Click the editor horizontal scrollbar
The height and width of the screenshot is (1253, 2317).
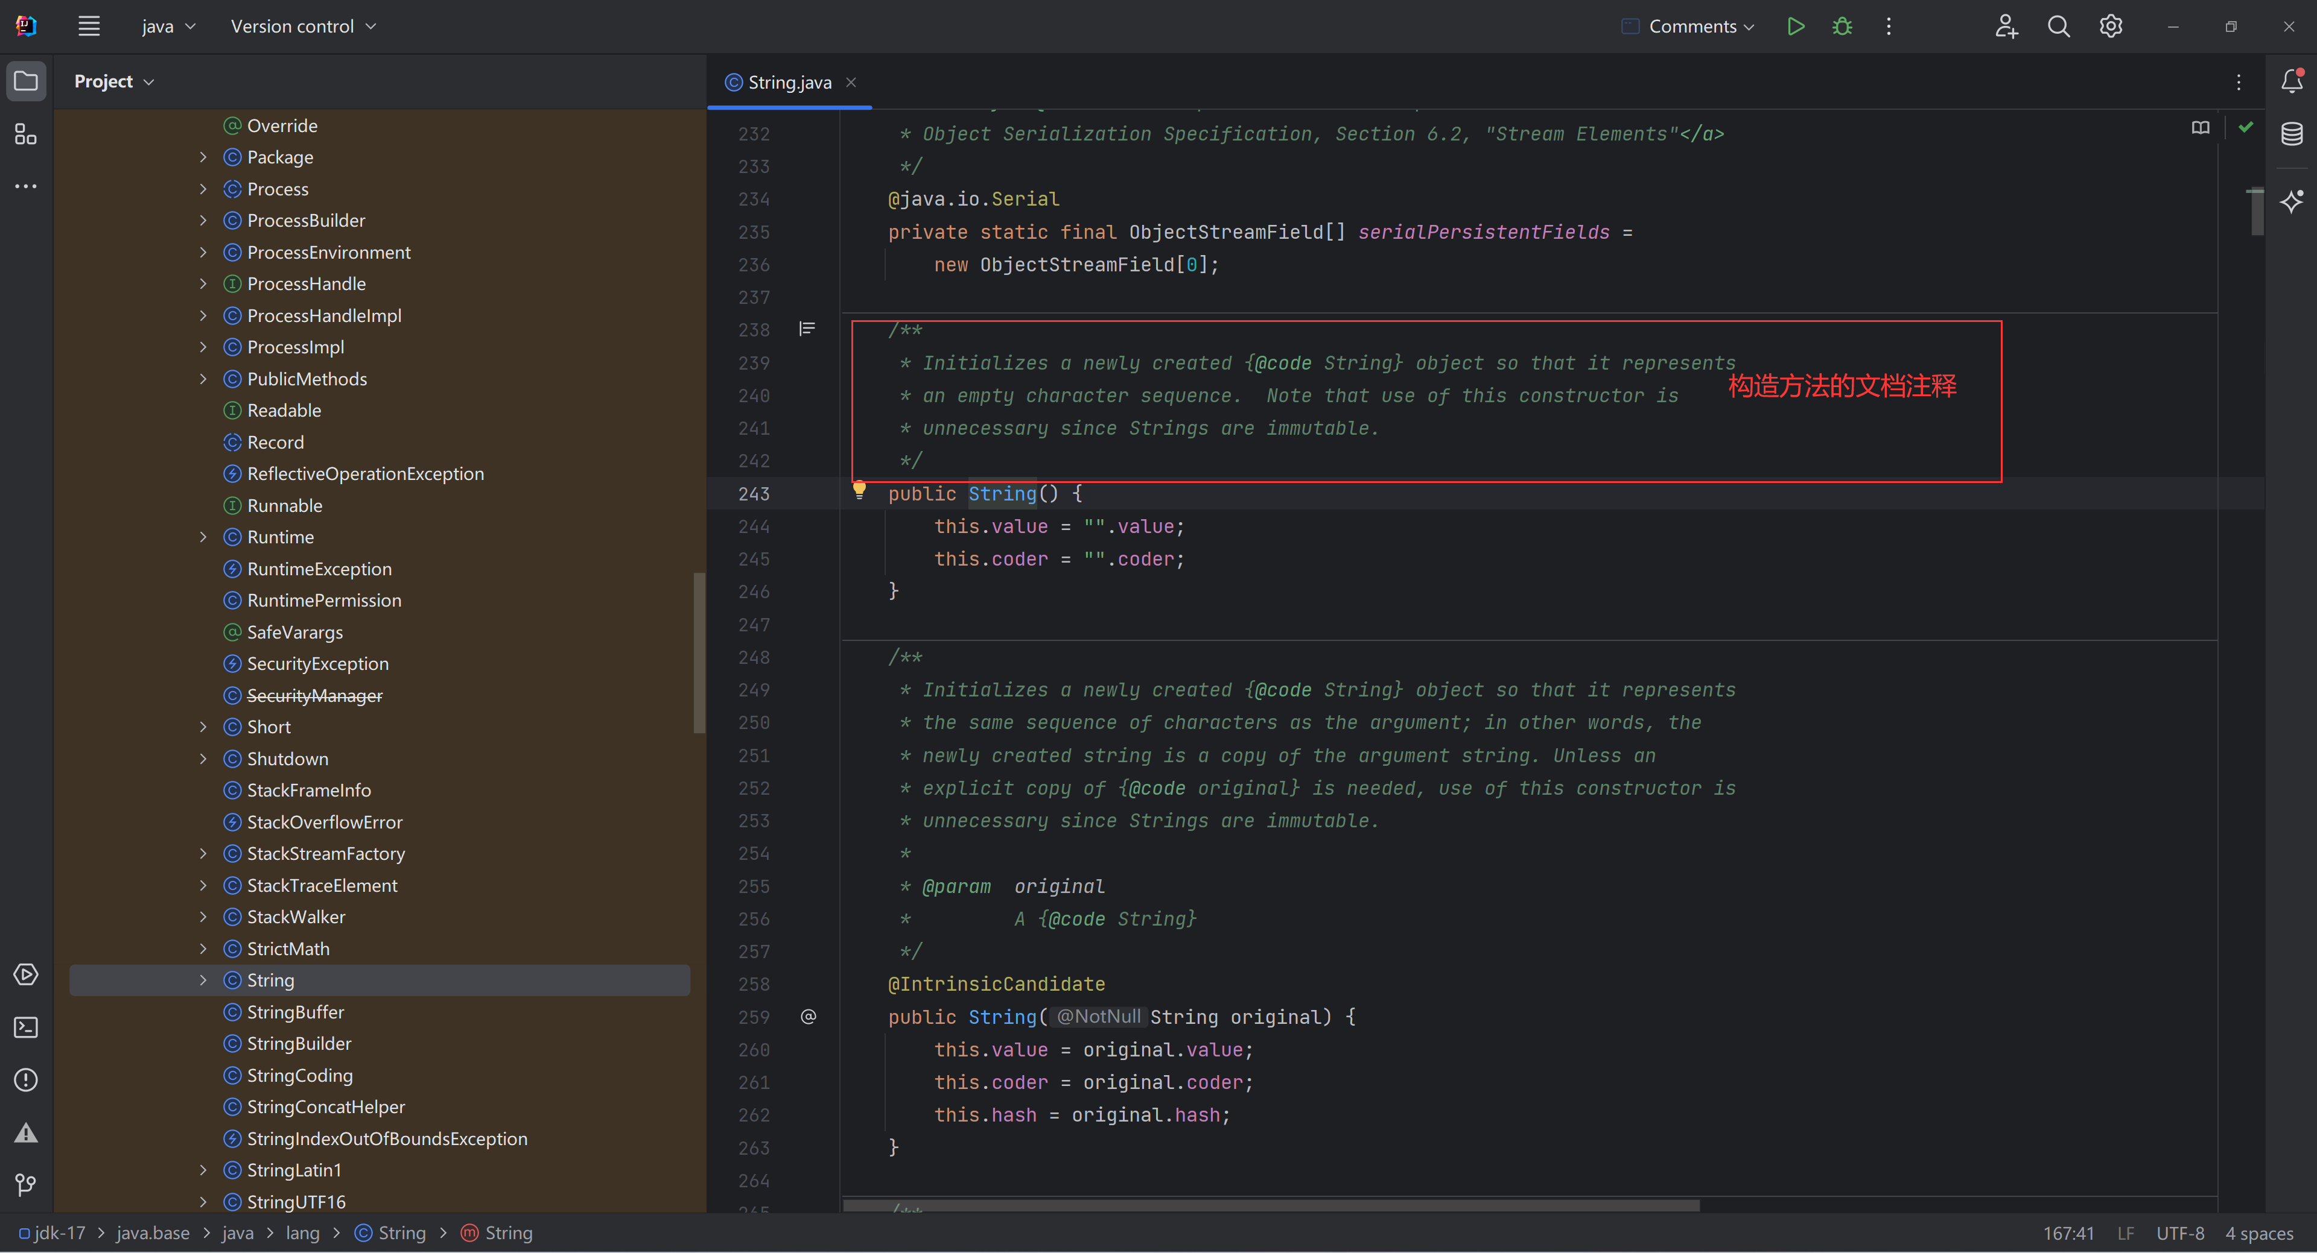tap(1271, 1205)
